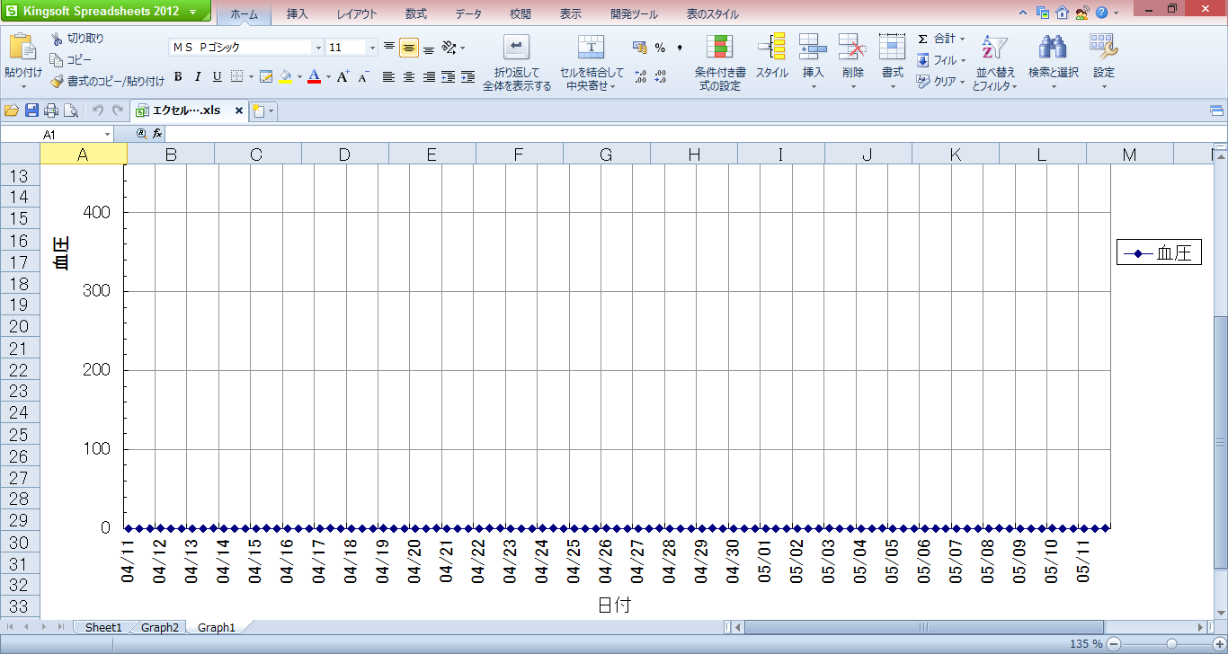The width and height of the screenshot is (1228, 654).
Task: Open Print Preview from the quick toolbar
Action: (71, 110)
